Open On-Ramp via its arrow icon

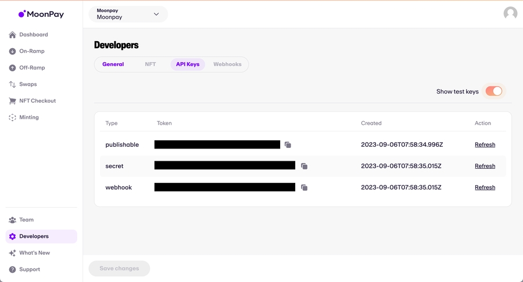tap(12, 52)
